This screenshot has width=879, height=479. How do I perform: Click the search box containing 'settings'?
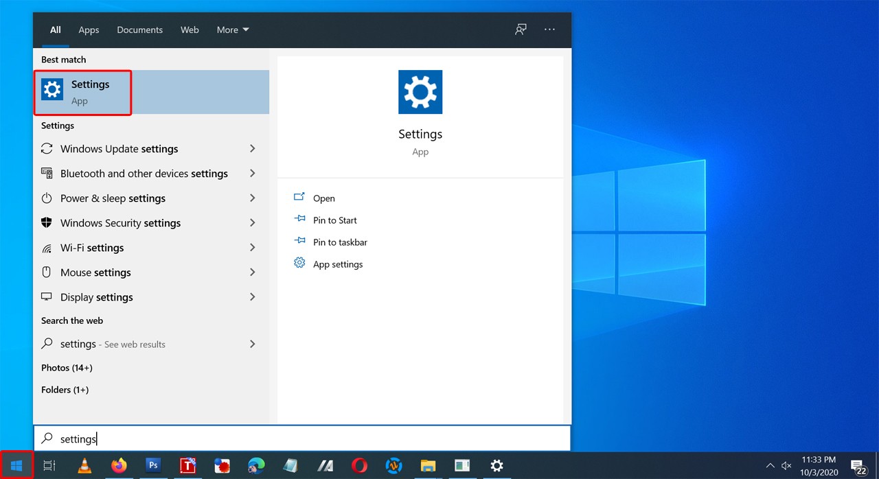tap(302, 439)
